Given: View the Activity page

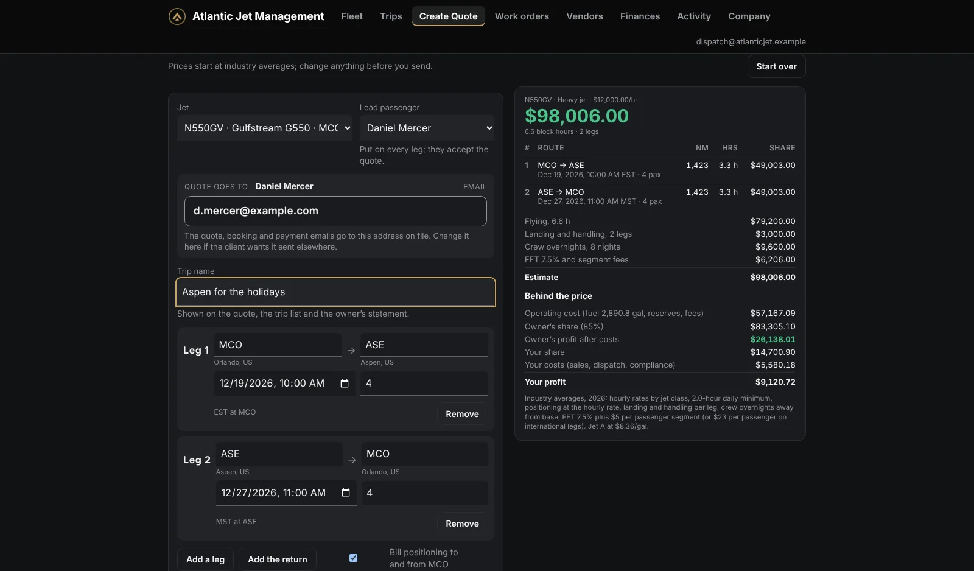Looking at the screenshot, I should pyautogui.click(x=694, y=16).
